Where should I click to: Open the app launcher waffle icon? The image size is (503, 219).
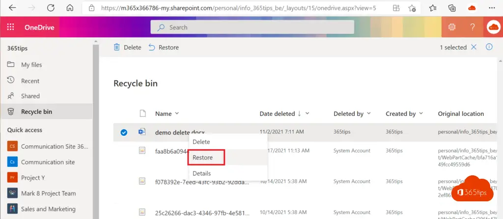11,27
